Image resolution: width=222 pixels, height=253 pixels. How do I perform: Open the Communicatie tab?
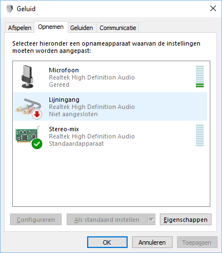(x=118, y=28)
